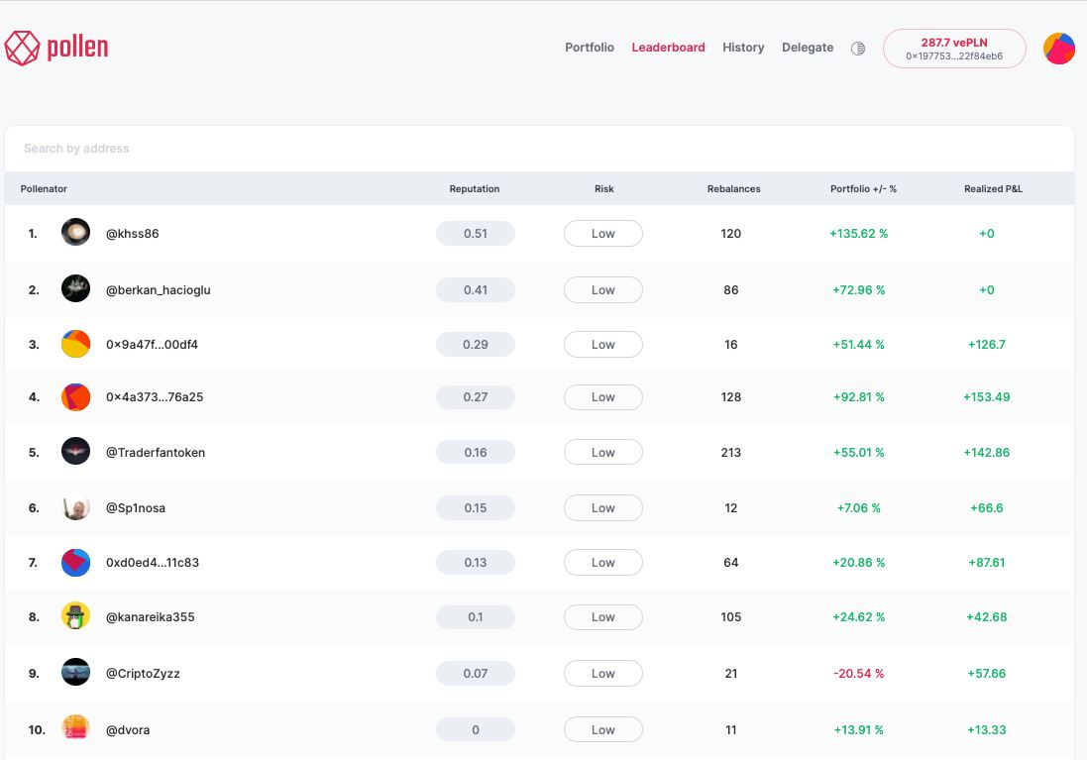Sort by Realized P&L column header

click(x=993, y=189)
